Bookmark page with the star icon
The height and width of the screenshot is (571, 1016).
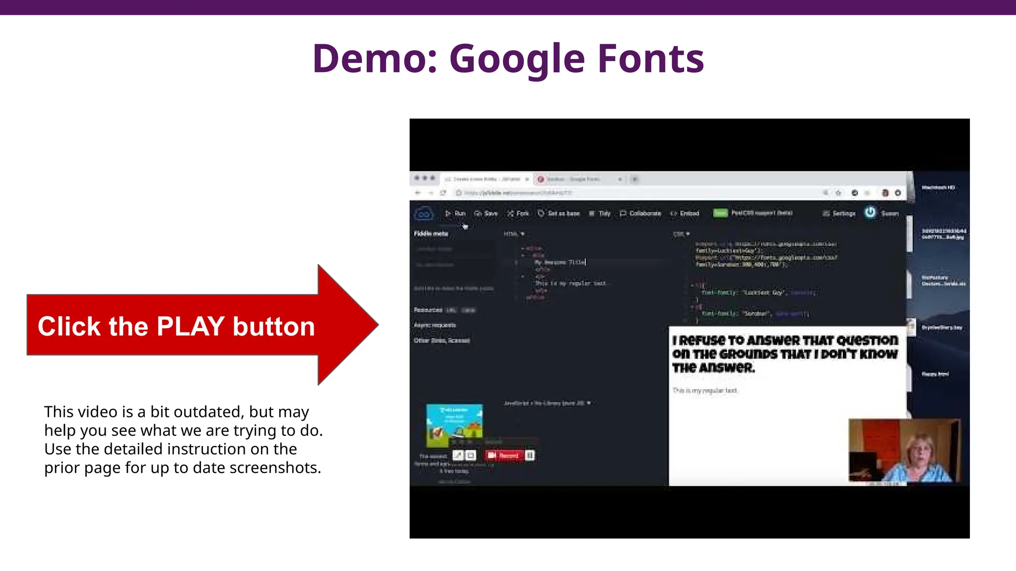point(838,193)
